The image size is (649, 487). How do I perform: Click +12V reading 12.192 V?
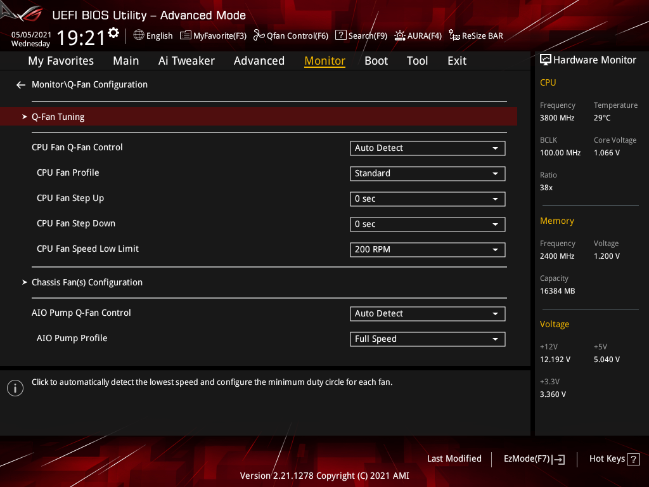[x=555, y=360]
